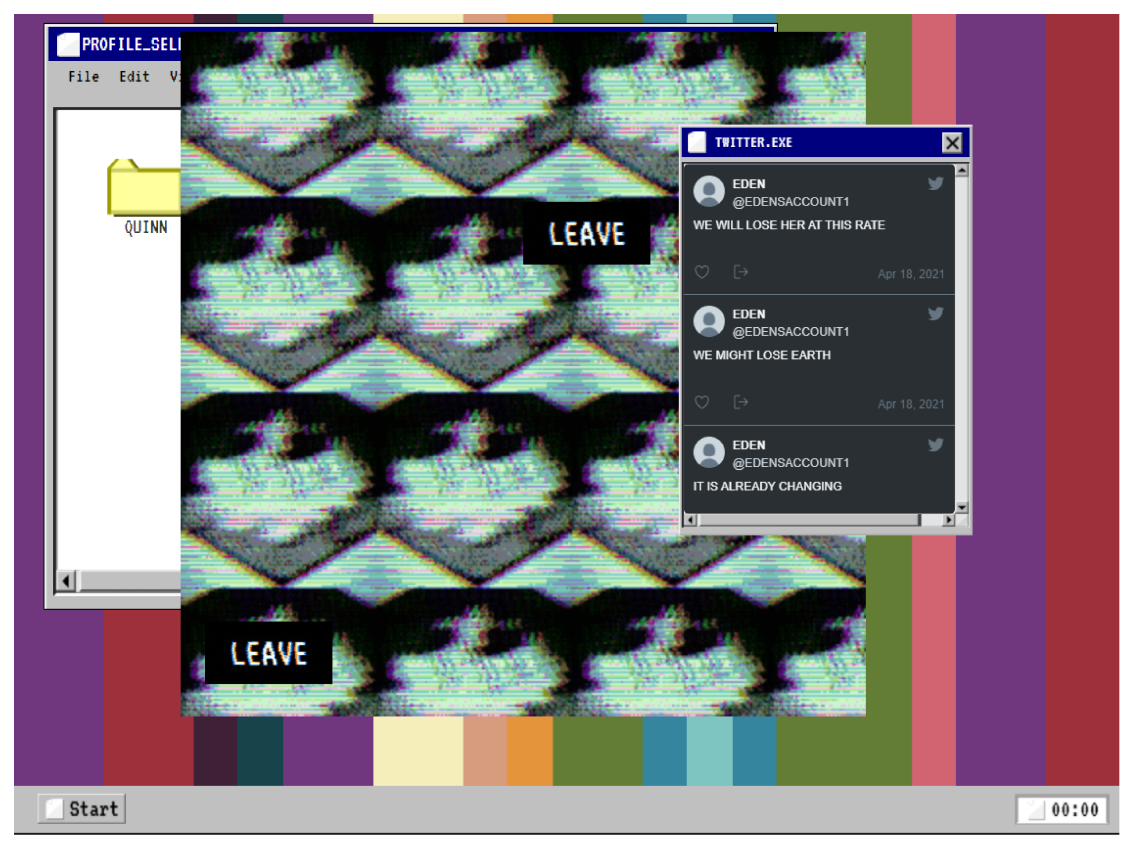Click Twitter bird icon on first tweet
This screenshot has height=849, width=1133.
pyautogui.click(x=935, y=183)
